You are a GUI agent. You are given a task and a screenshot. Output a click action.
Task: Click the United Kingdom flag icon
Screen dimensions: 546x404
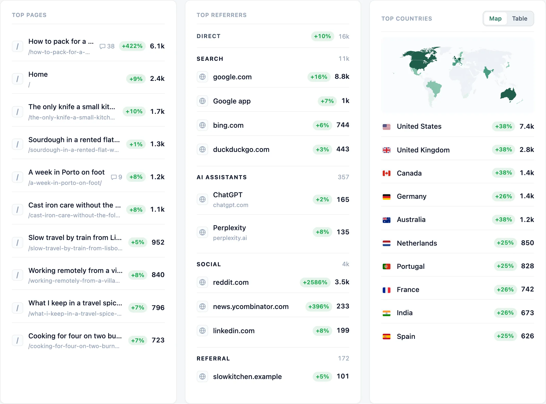pyautogui.click(x=387, y=150)
